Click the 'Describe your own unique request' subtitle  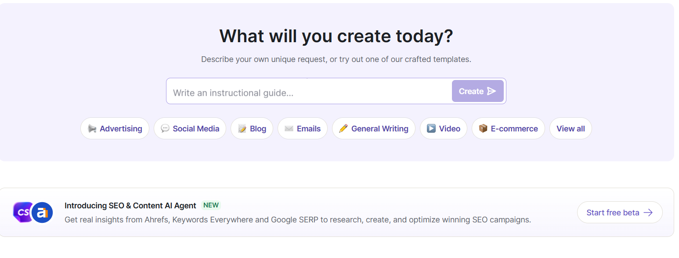(336, 59)
